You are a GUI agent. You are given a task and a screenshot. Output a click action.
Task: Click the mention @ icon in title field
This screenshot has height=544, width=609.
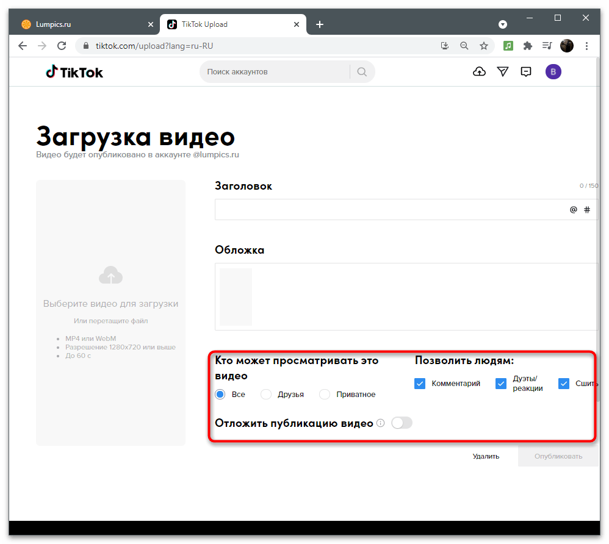573,209
